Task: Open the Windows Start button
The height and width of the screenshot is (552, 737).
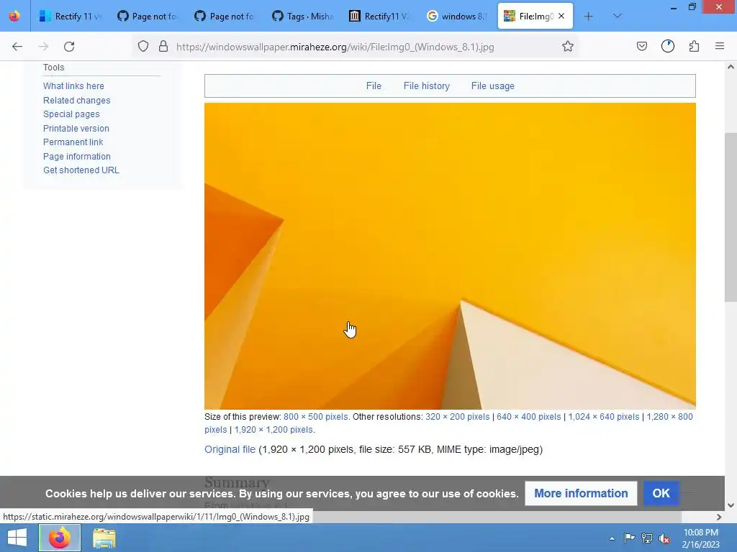Action: pyautogui.click(x=17, y=538)
